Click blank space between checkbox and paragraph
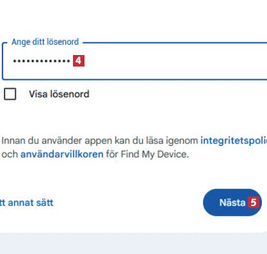This screenshot has width=267, height=254. click(x=133, y=117)
